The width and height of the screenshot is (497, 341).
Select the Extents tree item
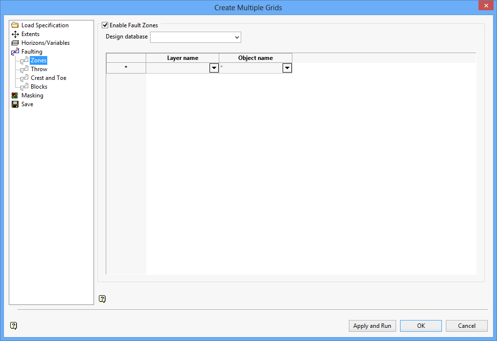(30, 34)
